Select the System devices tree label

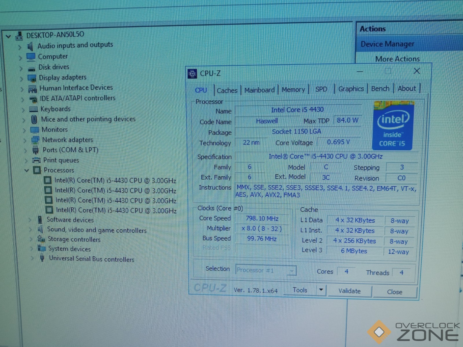[x=69, y=249]
